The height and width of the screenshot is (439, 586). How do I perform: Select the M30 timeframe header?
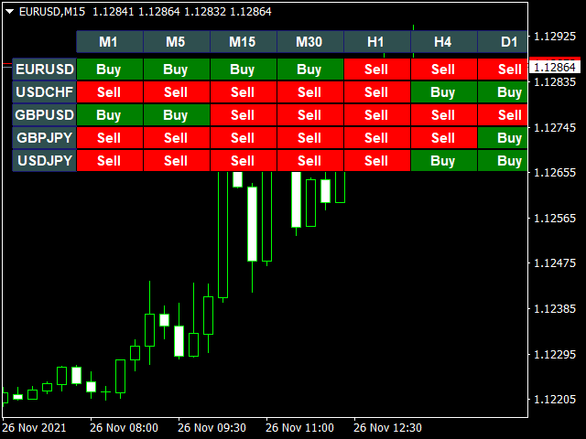(310, 42)
